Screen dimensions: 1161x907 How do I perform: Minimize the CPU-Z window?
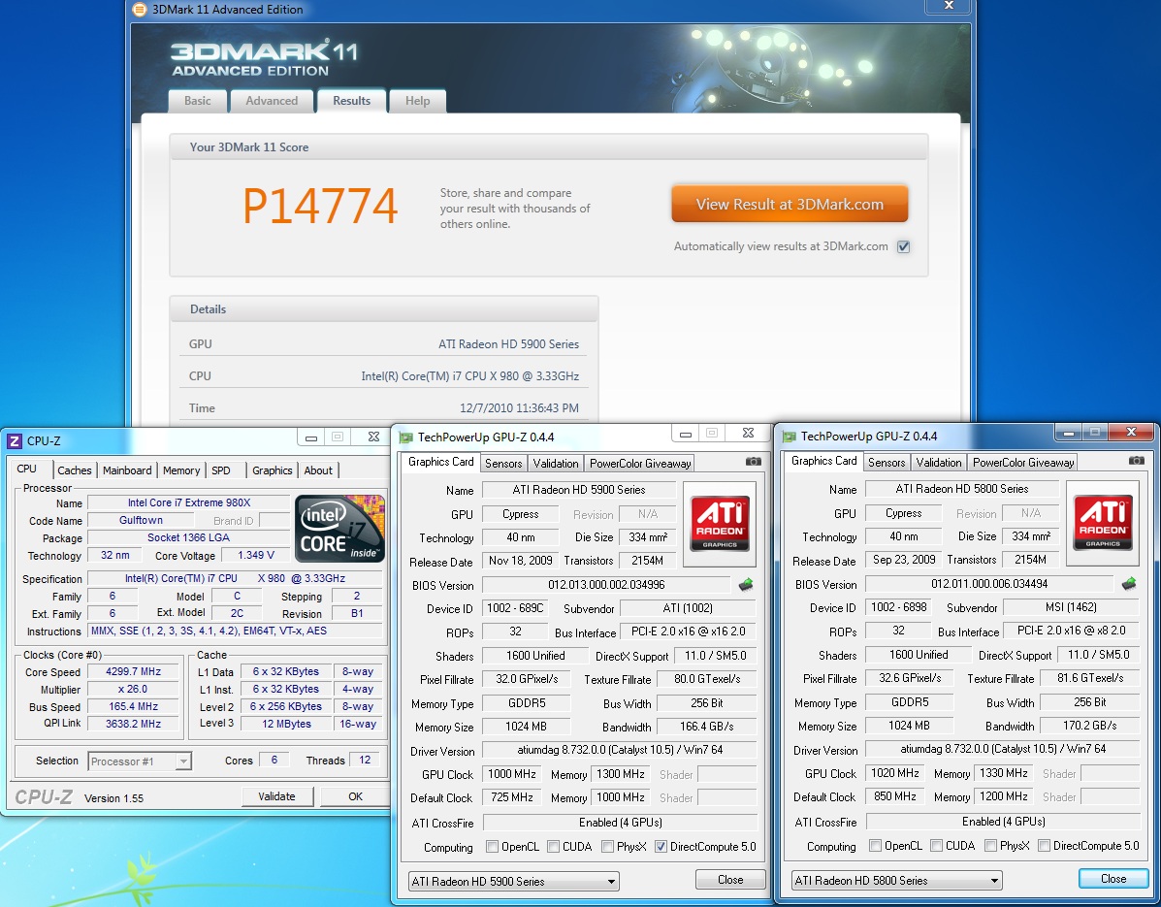click(x=311, y=437)
